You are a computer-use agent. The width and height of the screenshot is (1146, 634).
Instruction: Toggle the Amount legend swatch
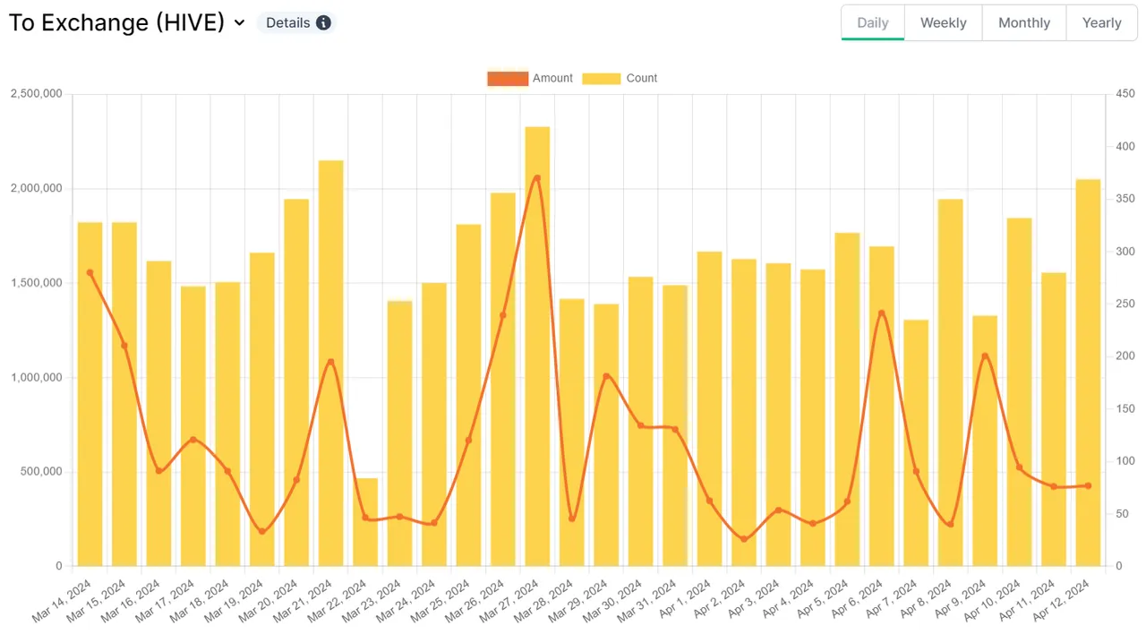pos(508,79)
